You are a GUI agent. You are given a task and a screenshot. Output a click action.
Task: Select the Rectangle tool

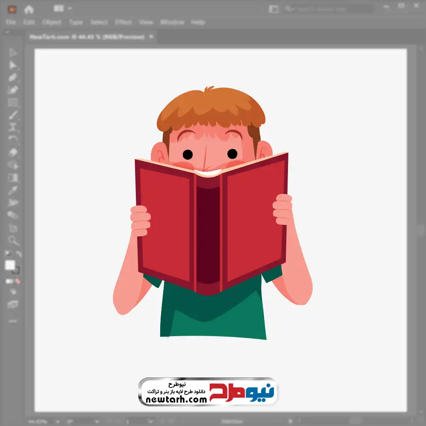pyautogui.click(x=13, y=102)
